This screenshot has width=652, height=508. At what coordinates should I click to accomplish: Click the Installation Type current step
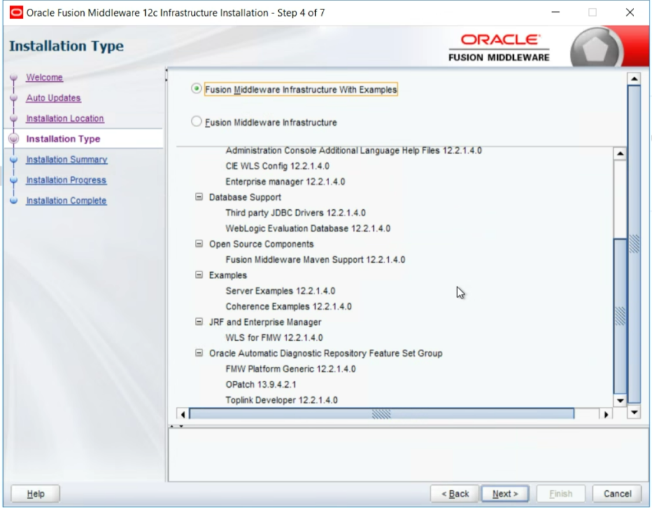pos(63,139)
